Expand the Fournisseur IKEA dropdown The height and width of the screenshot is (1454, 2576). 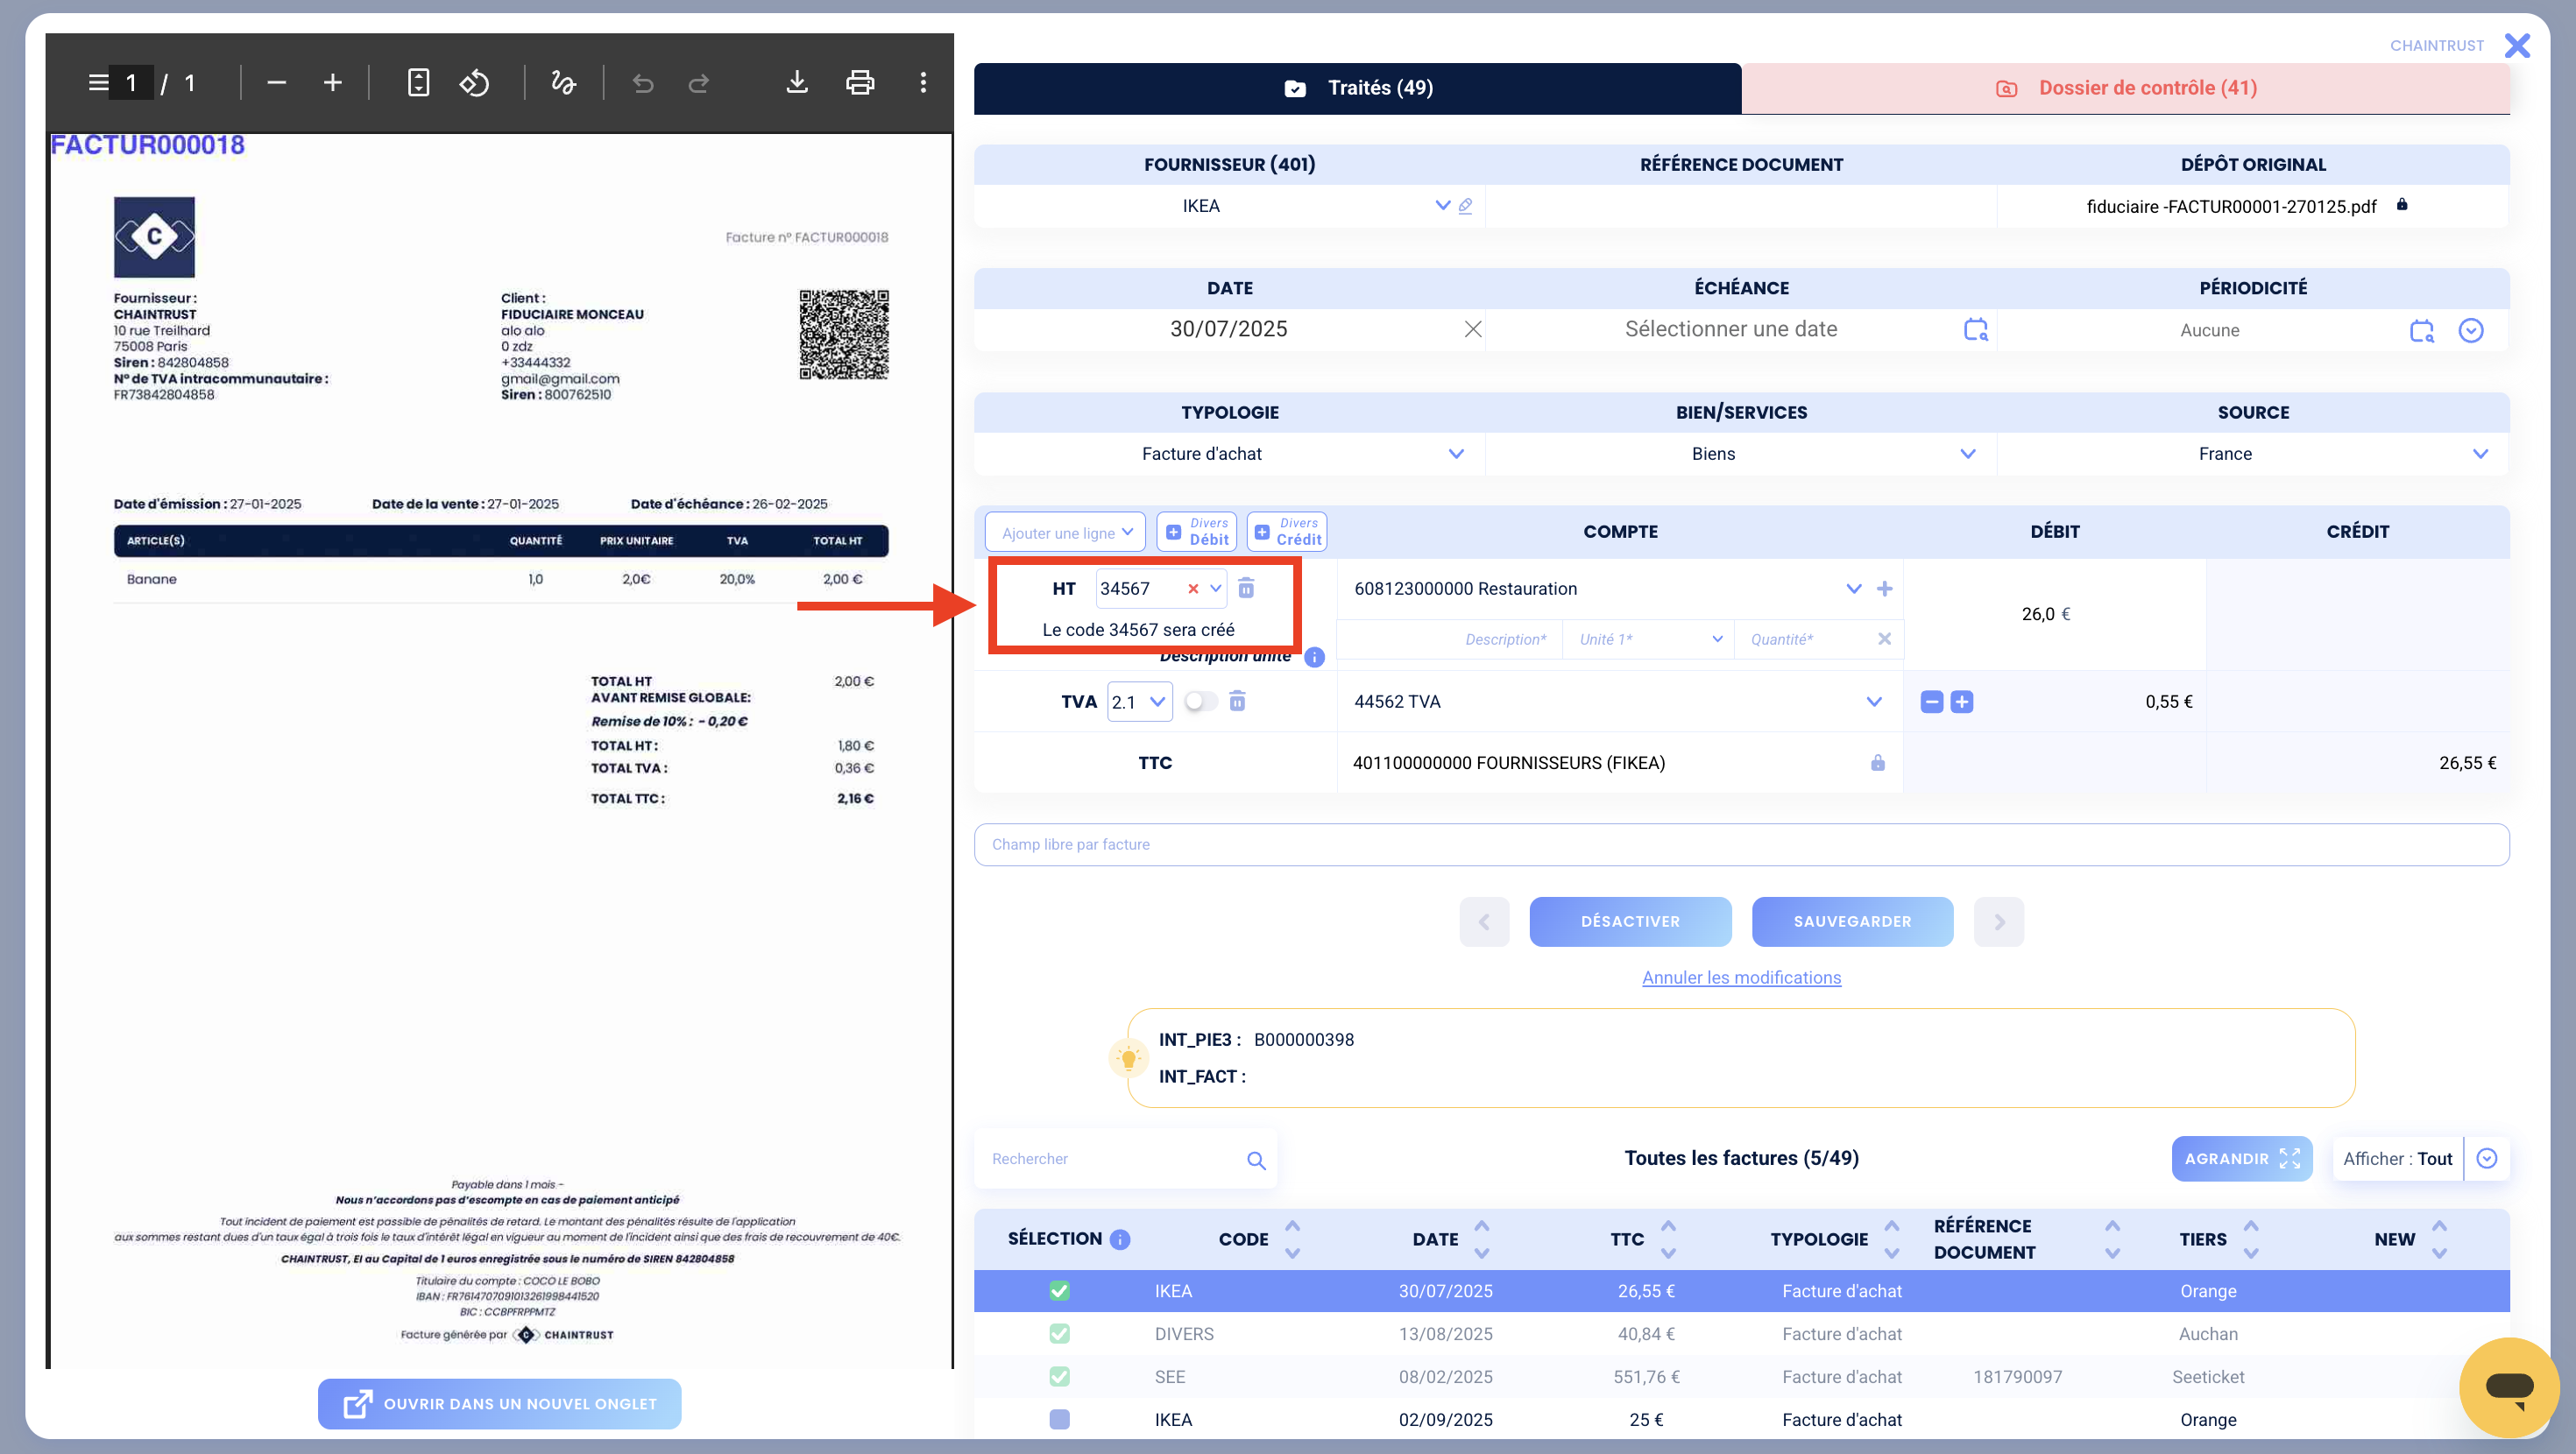(x=1442, y=206)
